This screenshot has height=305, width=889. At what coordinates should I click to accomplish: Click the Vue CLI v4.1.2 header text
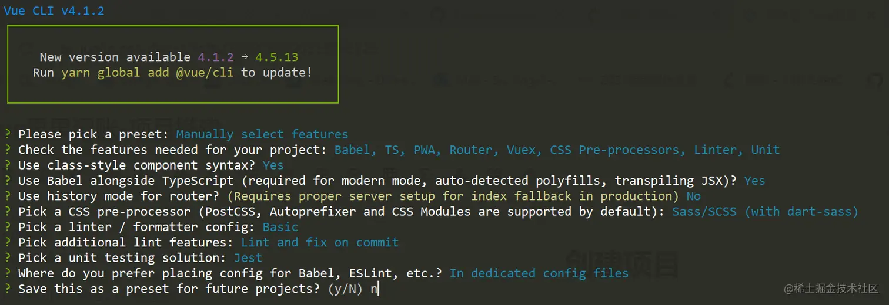54,11
